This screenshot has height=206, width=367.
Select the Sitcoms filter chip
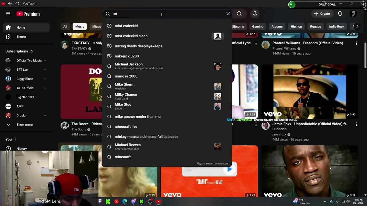pos(238,27)
